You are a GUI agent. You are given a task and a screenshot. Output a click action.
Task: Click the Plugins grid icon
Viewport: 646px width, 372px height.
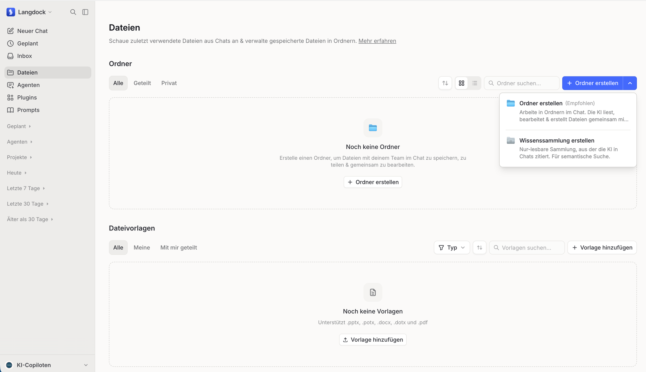[x=10, y=98]
